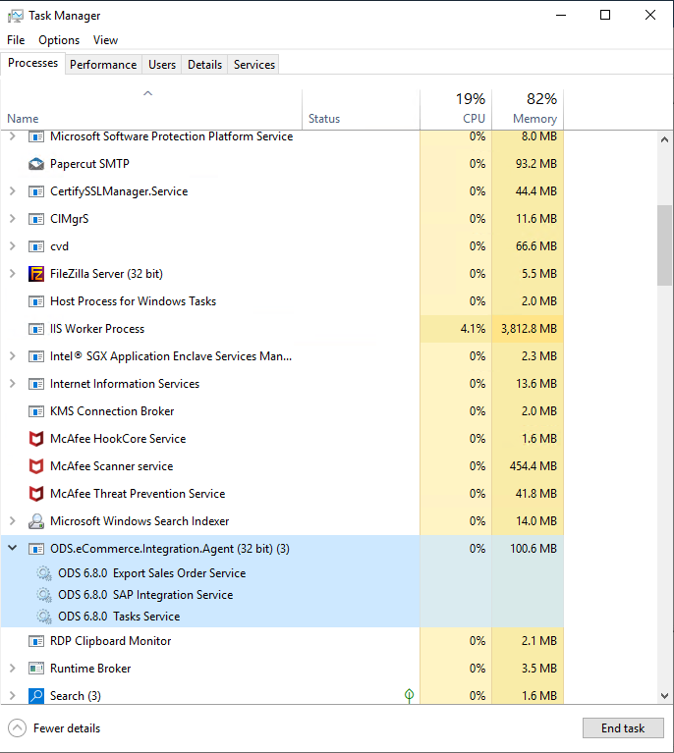This screenshot has height=753, width=674.
Task: Expand the Runtime Broker row
Action: click(x=13, y=668)
